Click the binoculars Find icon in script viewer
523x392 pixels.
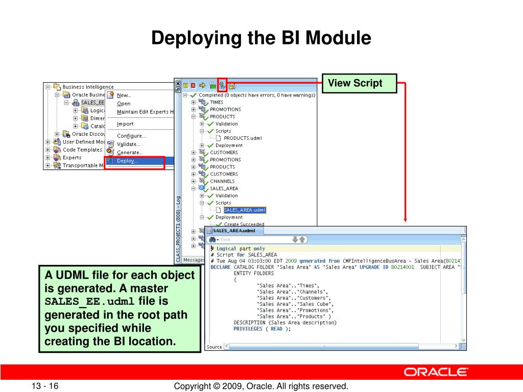[x=212, y=239]
